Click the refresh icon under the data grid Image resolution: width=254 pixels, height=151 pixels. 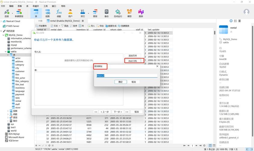point(49,146)
